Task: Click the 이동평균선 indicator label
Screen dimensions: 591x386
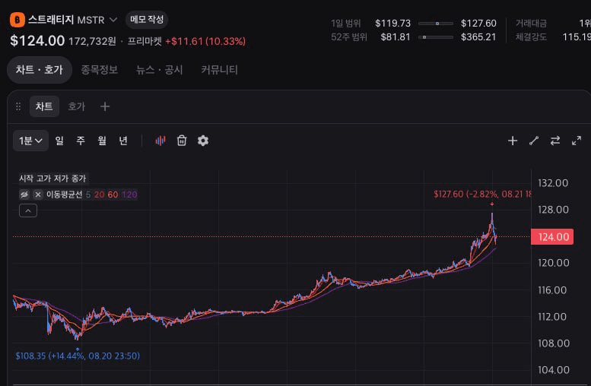Action: click(x=64, y=195)
